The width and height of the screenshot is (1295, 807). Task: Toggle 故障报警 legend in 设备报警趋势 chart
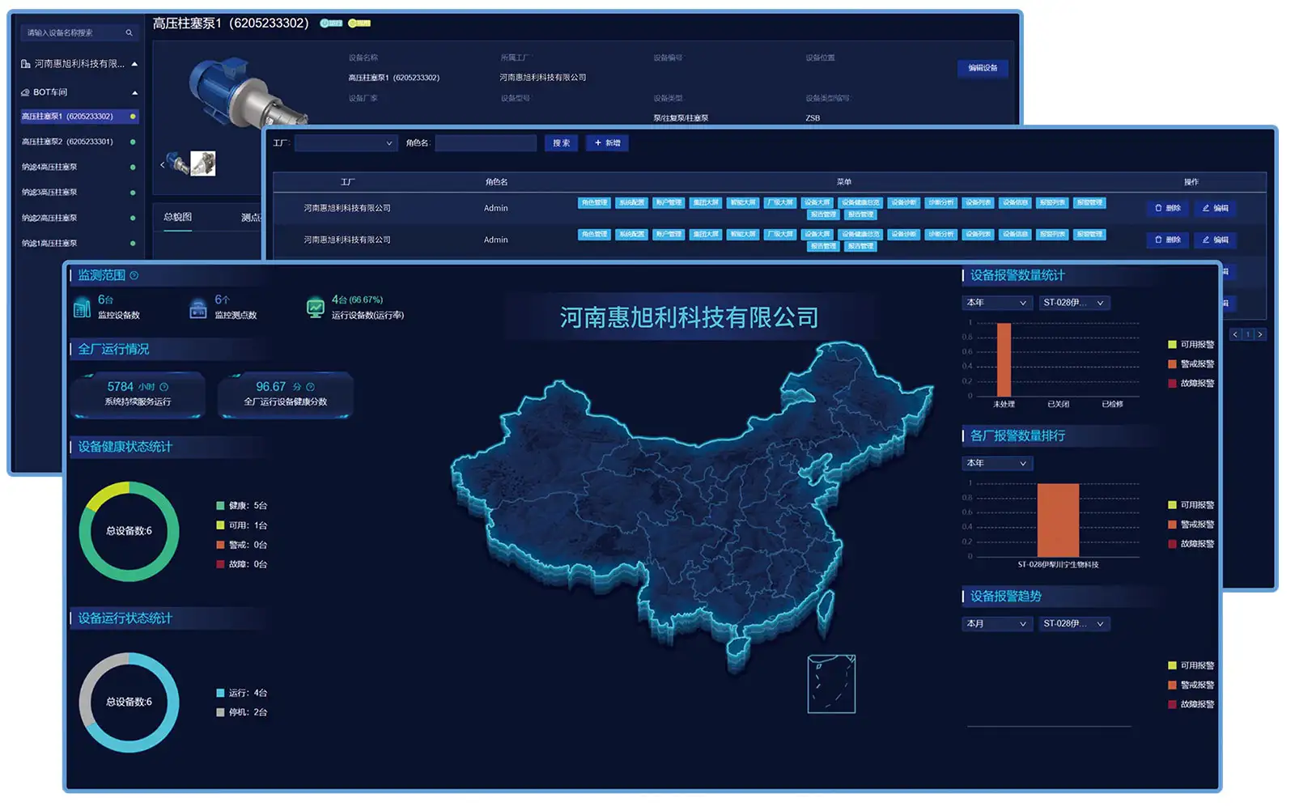(x=1191, y=704)
